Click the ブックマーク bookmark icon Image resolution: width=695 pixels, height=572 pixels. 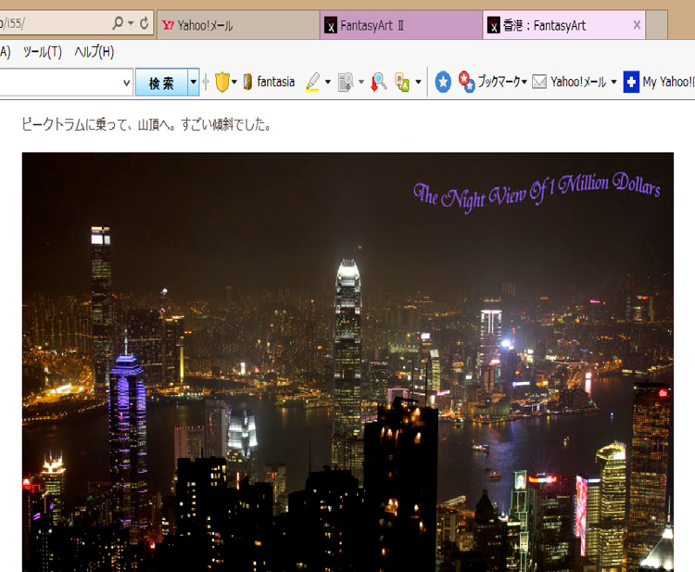tap(466, 82)
